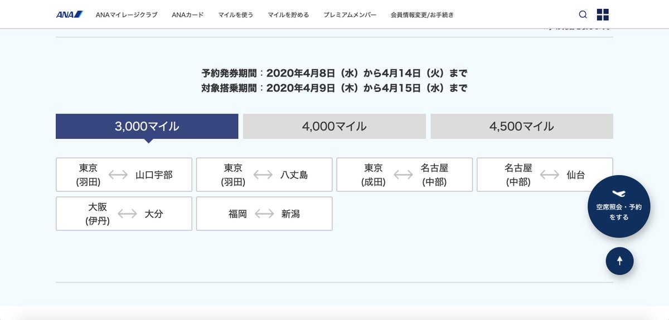Open 会員情報変更/お手続き menu item
The height and width of the screenshot is (320, 669).
point(422,15)
